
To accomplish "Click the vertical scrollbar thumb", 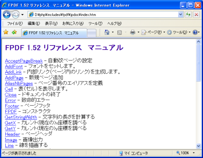I will 199,63.
